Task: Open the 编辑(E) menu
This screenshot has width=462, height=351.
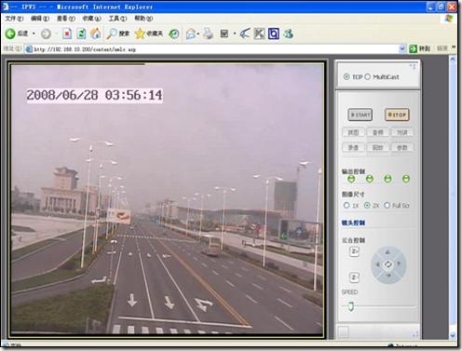Action: [40, 19]
